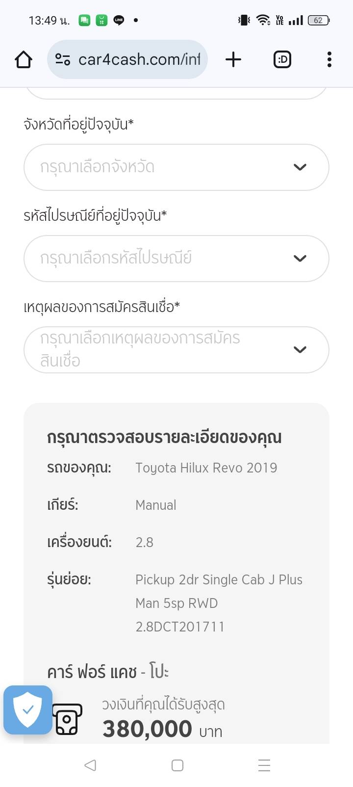
Task: Tap the blue shield security badge
Action: click(28, 709)
